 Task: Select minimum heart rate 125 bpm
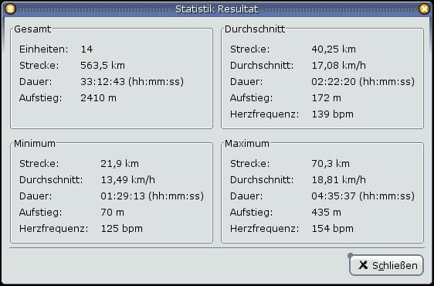point(121,229)
